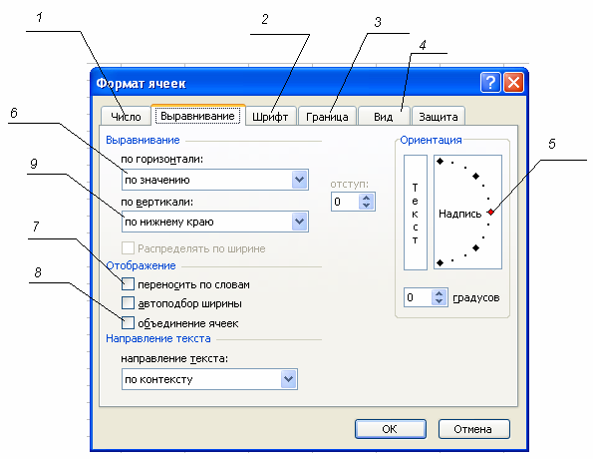Open the направление текста dropdown arrow
This screenshot has height=459, width=593.
pyautogui.click(x=289, y=379)
